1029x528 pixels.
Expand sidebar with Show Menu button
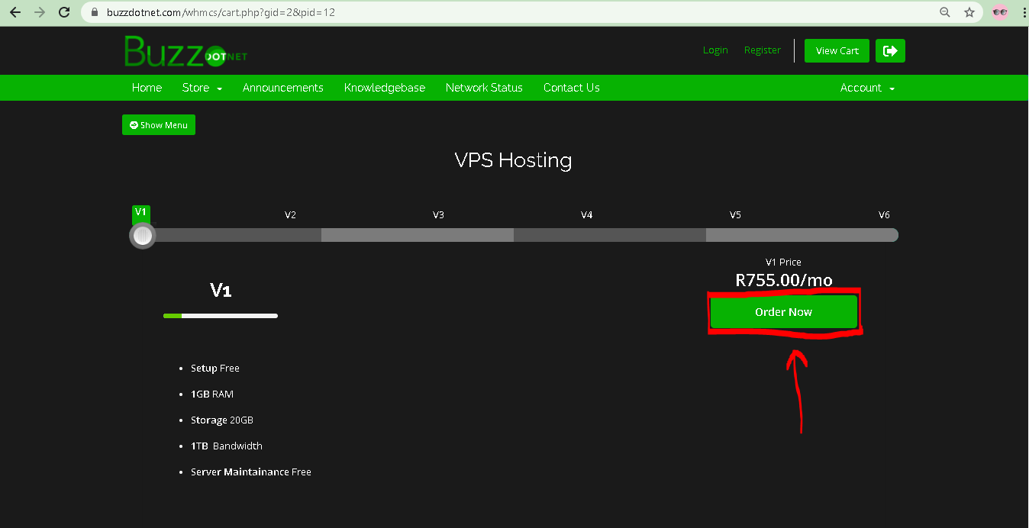click(x=159, y=125)
